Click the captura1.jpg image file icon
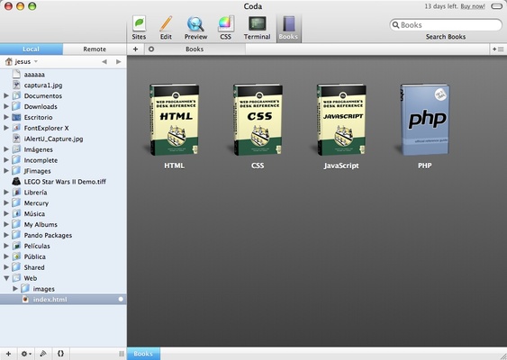The image size is (507, 360). pos(16,85)
